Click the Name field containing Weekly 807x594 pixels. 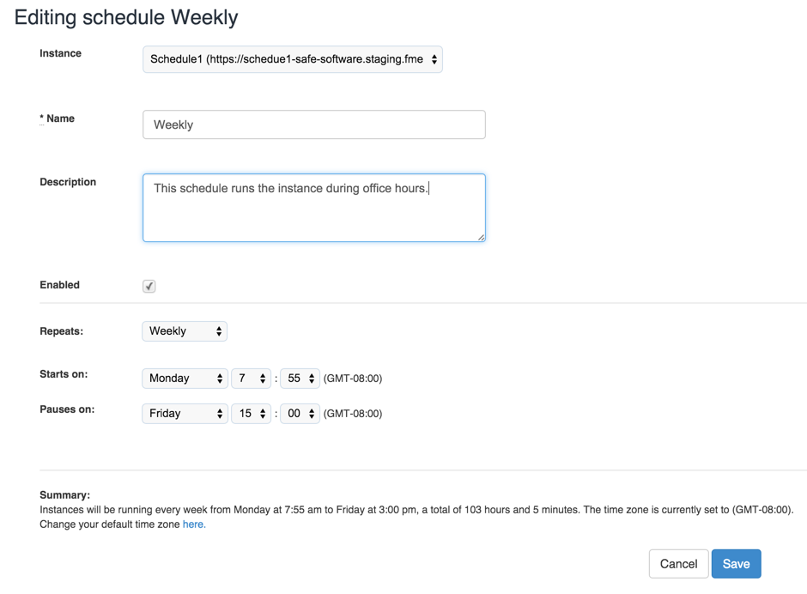pyautogui.click(x=313, y=125)
